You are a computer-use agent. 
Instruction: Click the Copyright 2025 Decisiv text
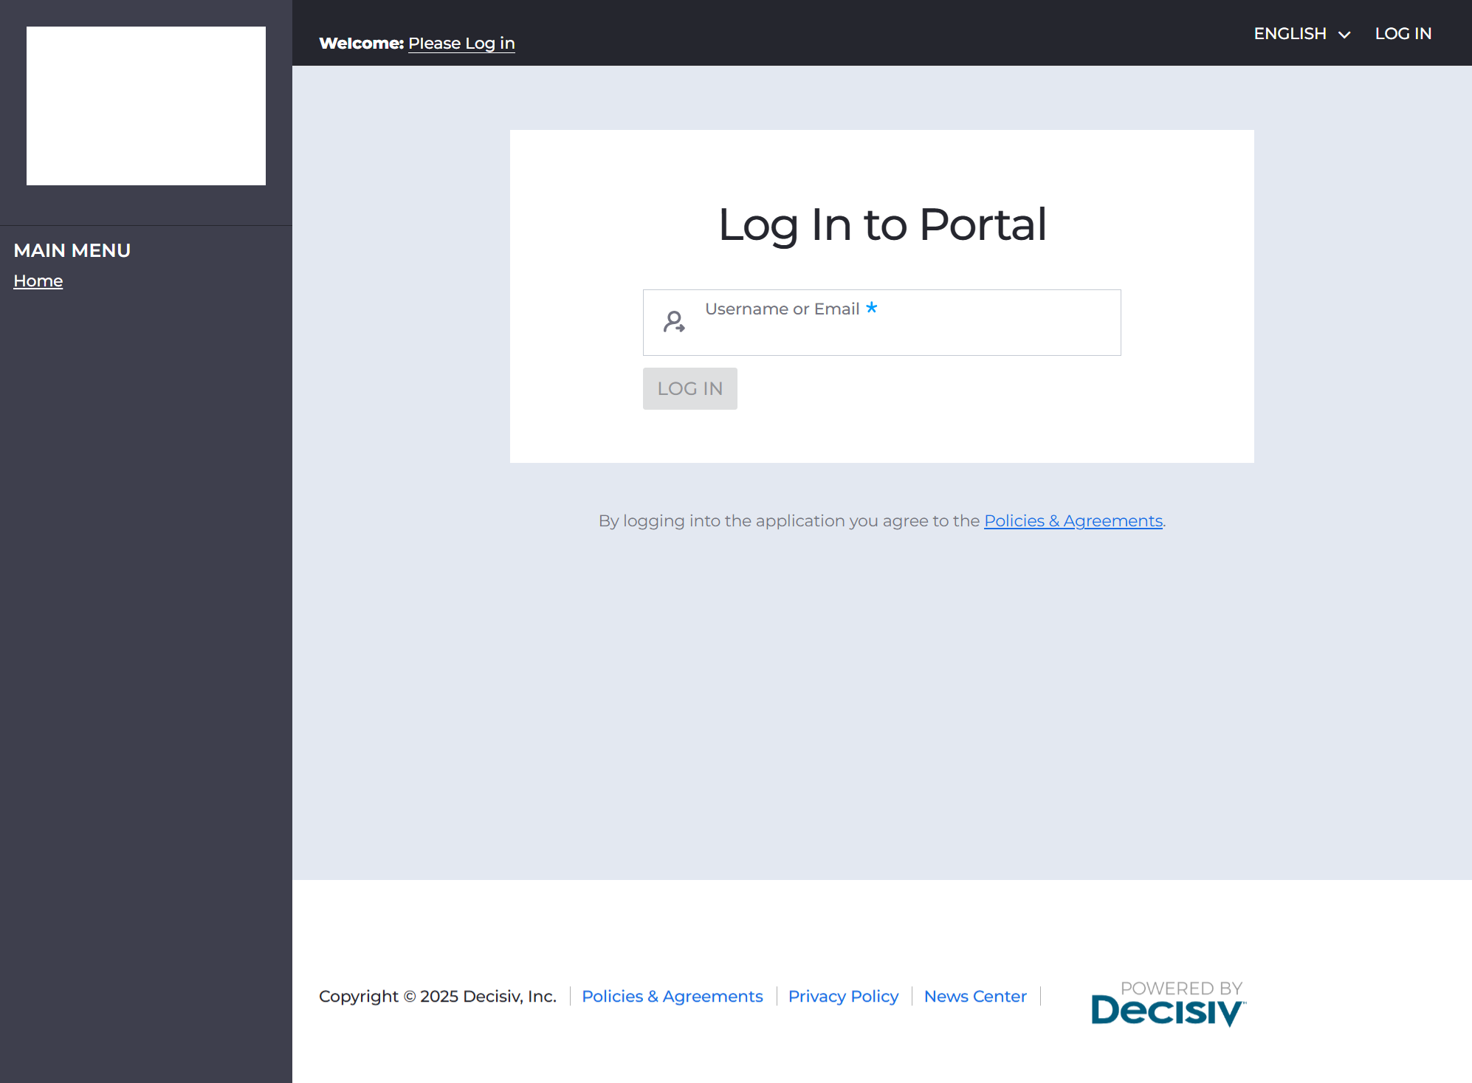click(438, 996)
